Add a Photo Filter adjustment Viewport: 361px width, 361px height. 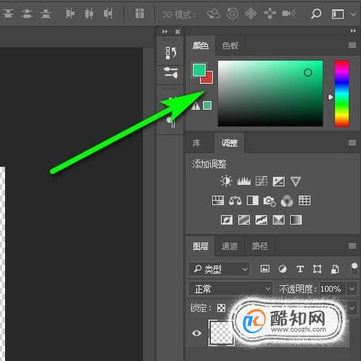click(270, 200)
